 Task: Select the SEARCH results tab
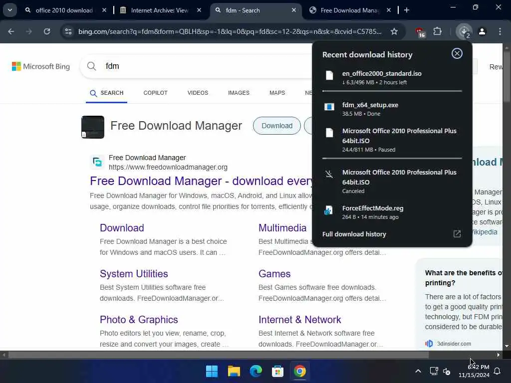coord(107,93)
